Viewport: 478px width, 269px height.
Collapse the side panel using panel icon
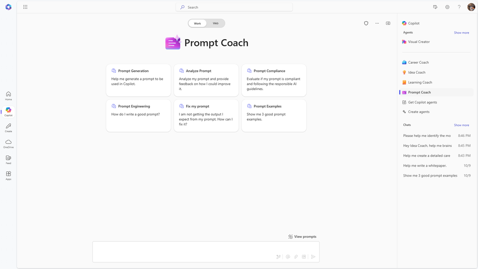[388, 23]
